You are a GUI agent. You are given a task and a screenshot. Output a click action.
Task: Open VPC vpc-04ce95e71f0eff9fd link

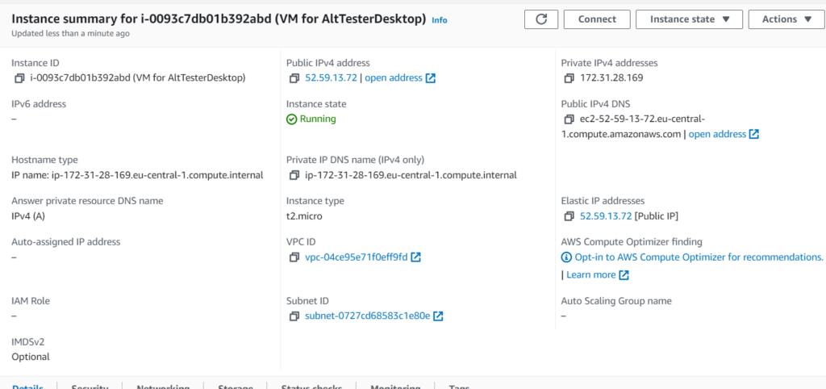(357, 257)
